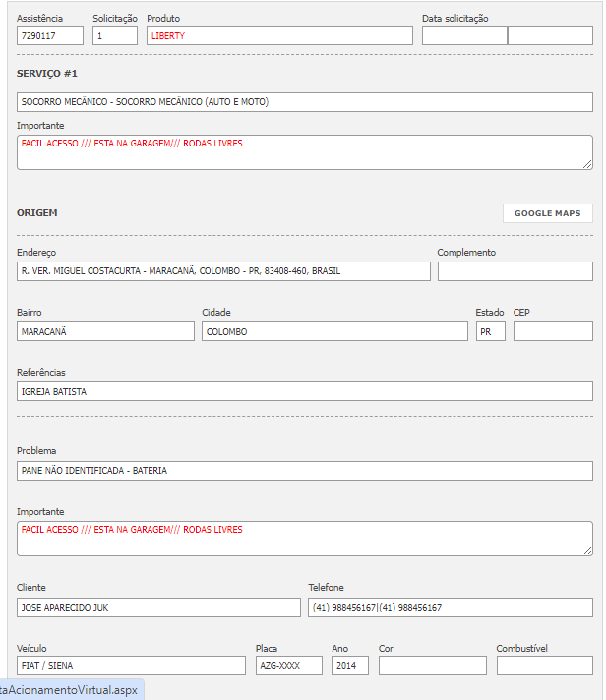Screen dimensions: 606x700
Task: Click the Google Maps button
Action: click(547, 213)
